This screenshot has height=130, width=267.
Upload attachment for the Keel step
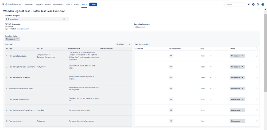pos(171,99)
